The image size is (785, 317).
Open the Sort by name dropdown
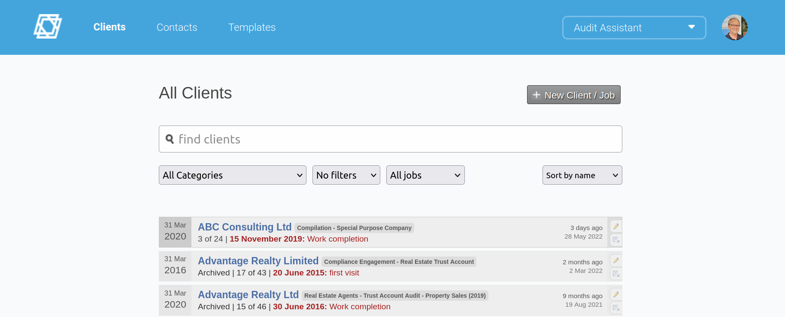pyautogui.click(x=582, y=175)
